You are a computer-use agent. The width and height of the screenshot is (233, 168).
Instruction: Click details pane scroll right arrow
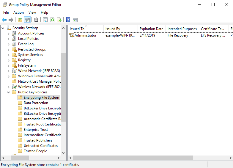(x=231, y=158)
